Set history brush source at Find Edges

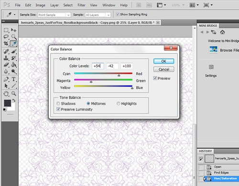[201, 173]
